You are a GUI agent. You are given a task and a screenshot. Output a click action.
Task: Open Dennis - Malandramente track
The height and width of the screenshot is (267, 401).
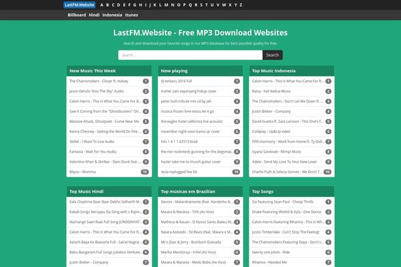pos(196,202)
